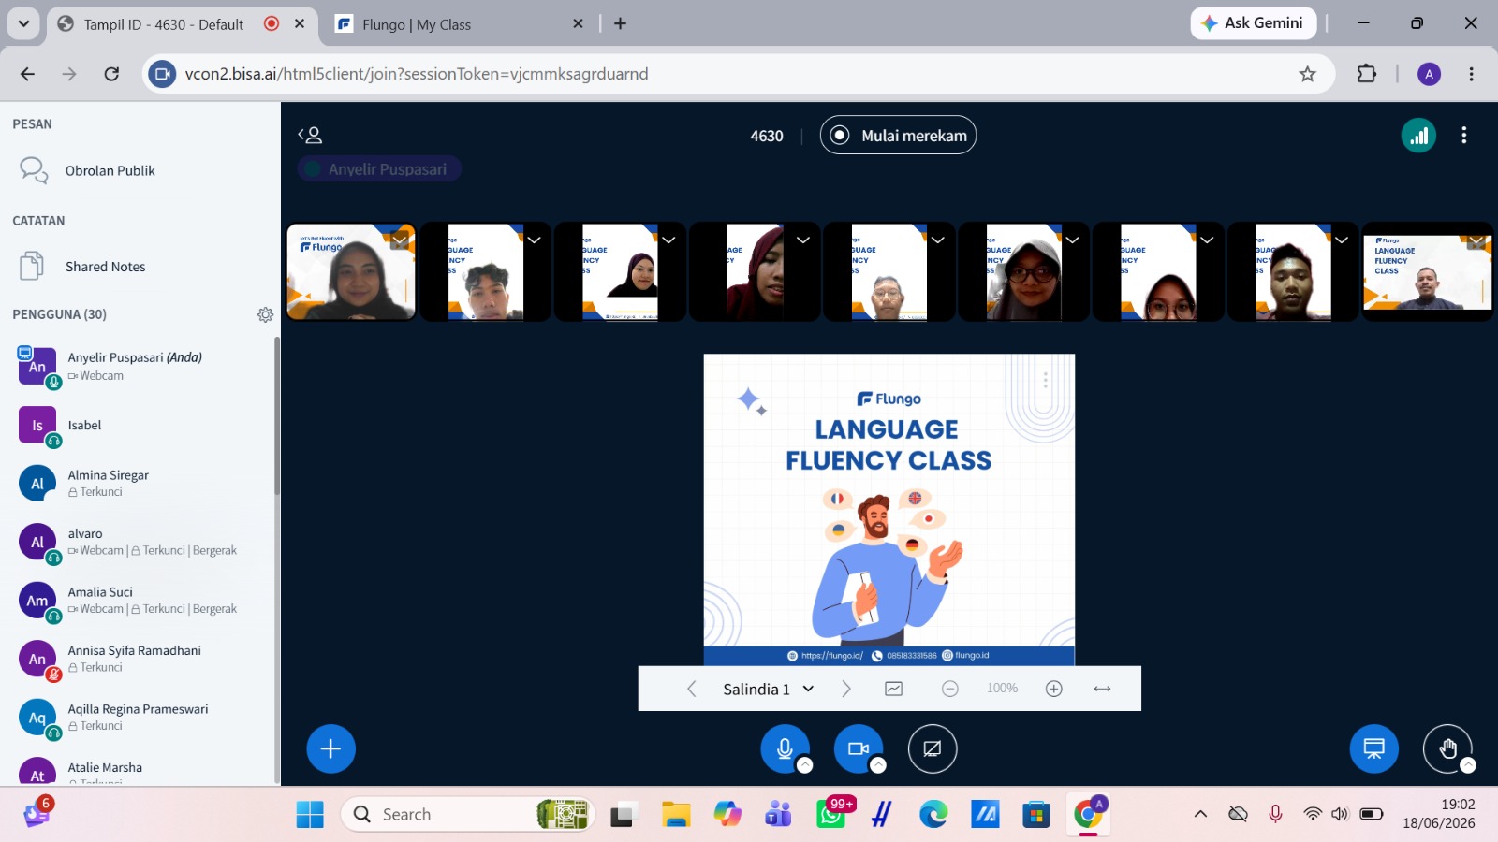This screenshot has height=842, width=1498.
Task: Select user Aqilla Regina Prameswari
Action: [140, 718]
